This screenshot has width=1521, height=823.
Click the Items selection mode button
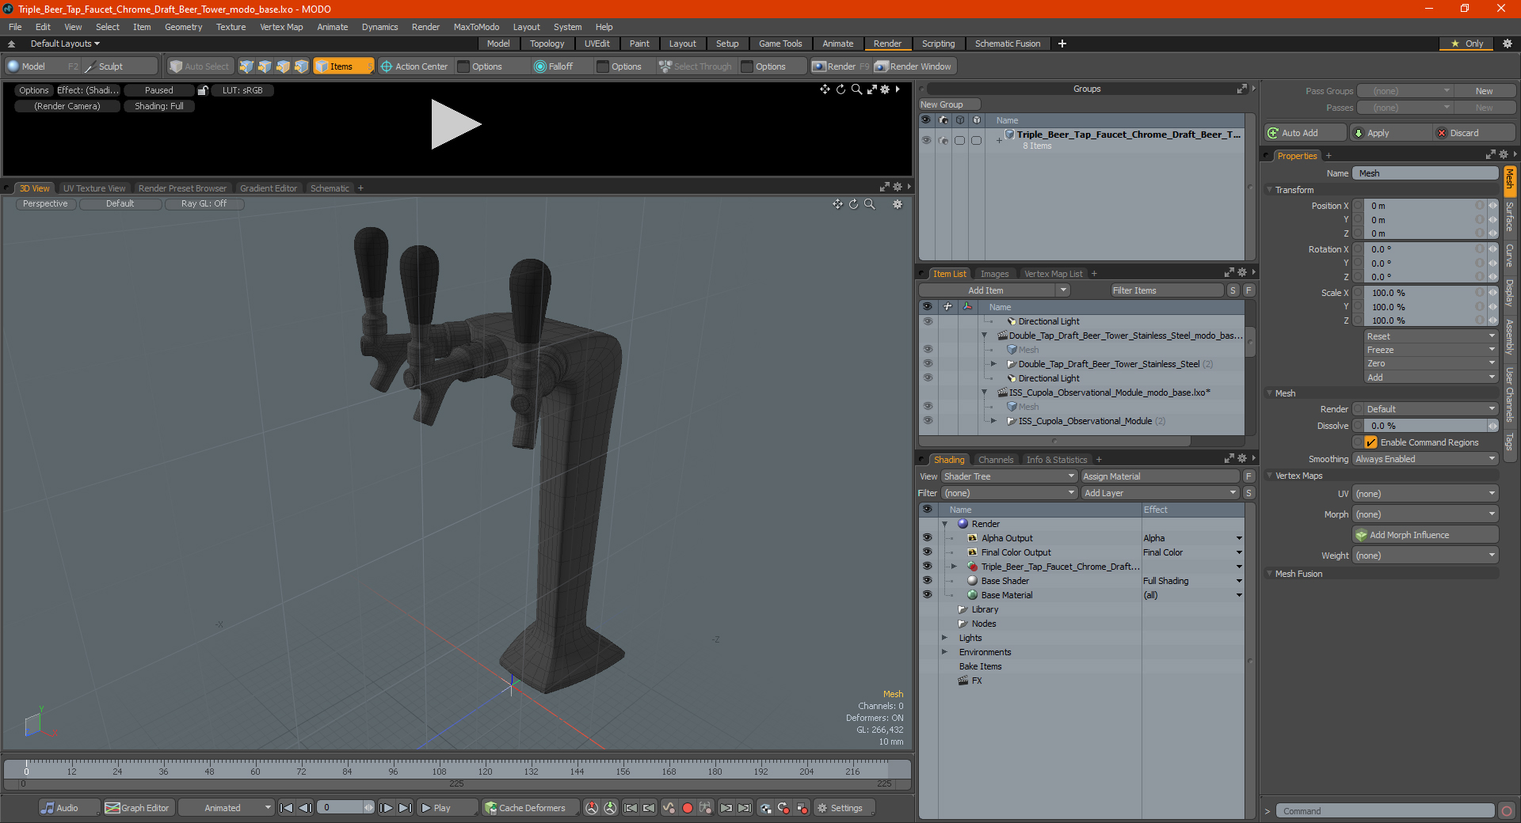point(343,66)
